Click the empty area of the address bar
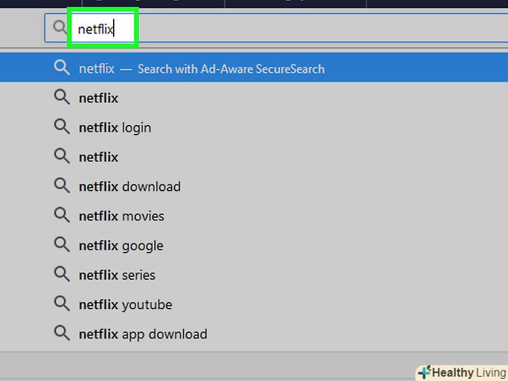The height and width of the screenshot is (381, 508). coord(314,29)
